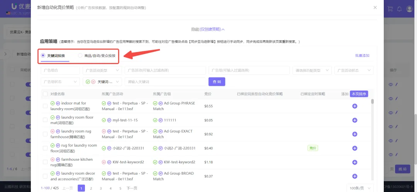
Task: Go to page 4 of results
Action: [x=110, y=188]
